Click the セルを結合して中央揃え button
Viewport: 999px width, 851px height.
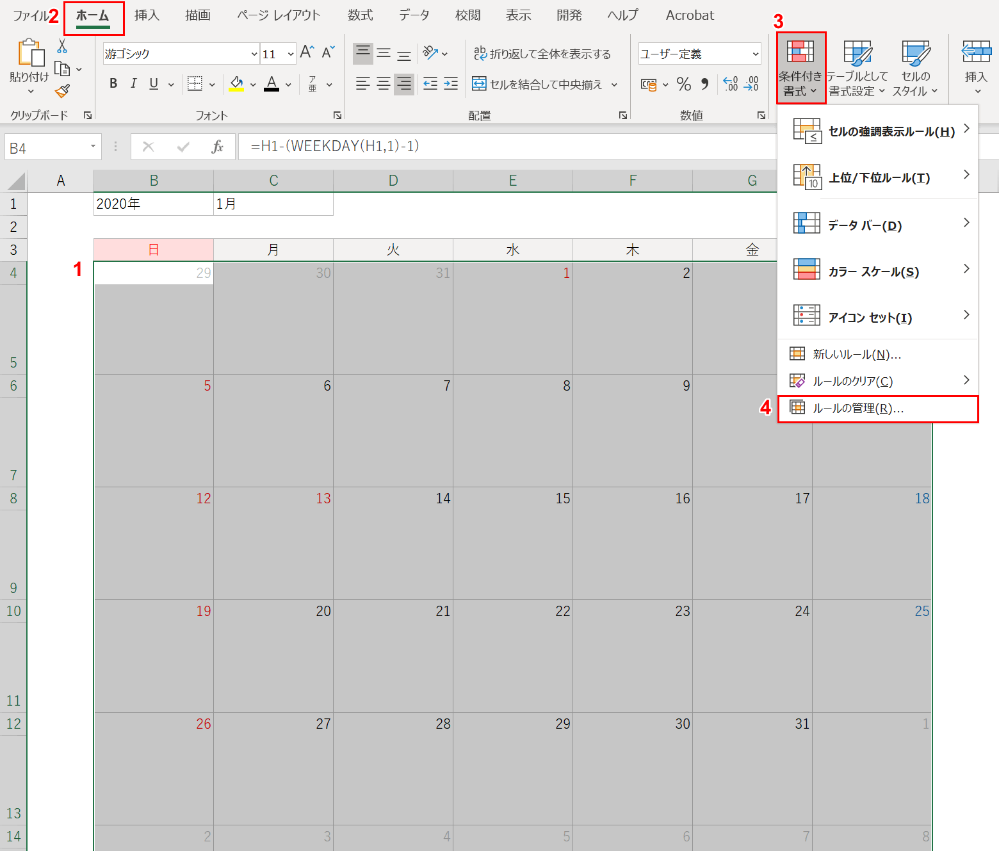pyautogui.click(x=538, y=84)
